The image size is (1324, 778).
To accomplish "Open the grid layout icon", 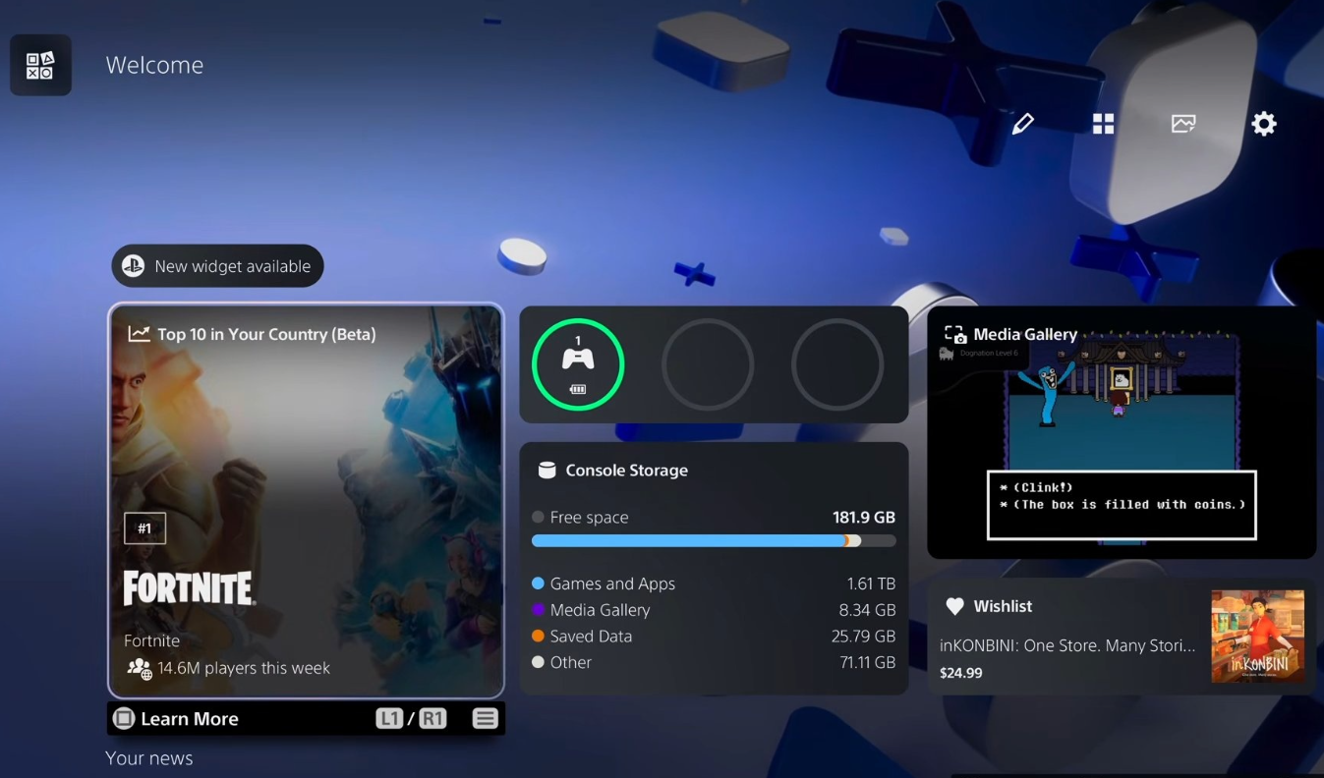I will 1103,124.
